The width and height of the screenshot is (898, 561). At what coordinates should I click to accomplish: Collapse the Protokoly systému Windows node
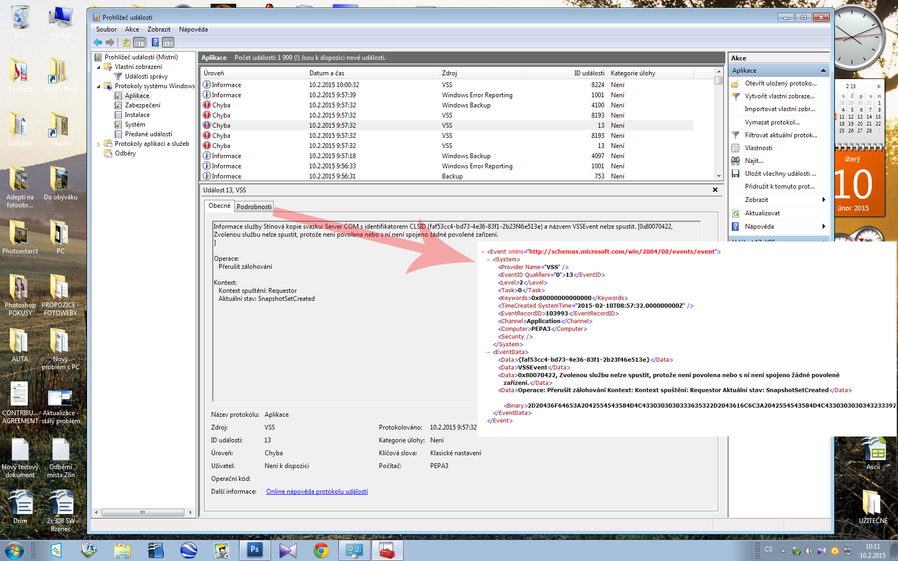(98, 87)
